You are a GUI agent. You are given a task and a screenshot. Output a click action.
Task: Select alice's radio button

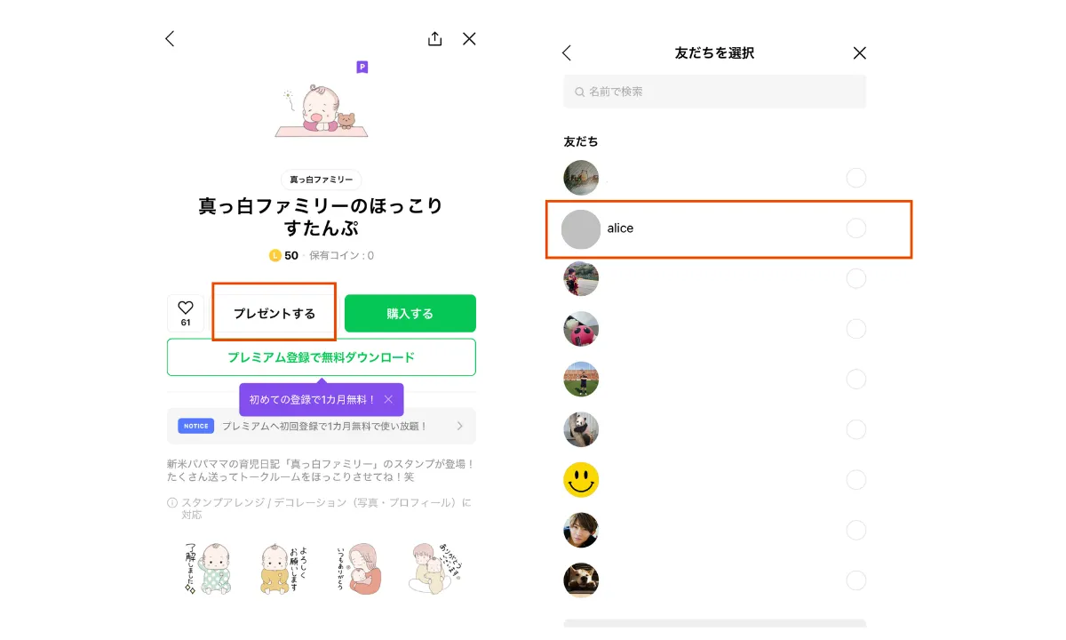[x=856, y=228]
